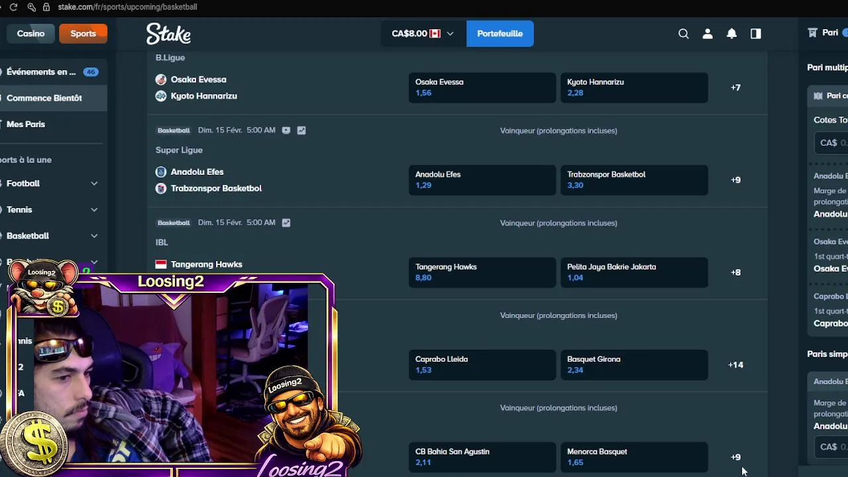848x477 pixels.
Task: Click the browser address bar URL
Action: tap(127, 7)
